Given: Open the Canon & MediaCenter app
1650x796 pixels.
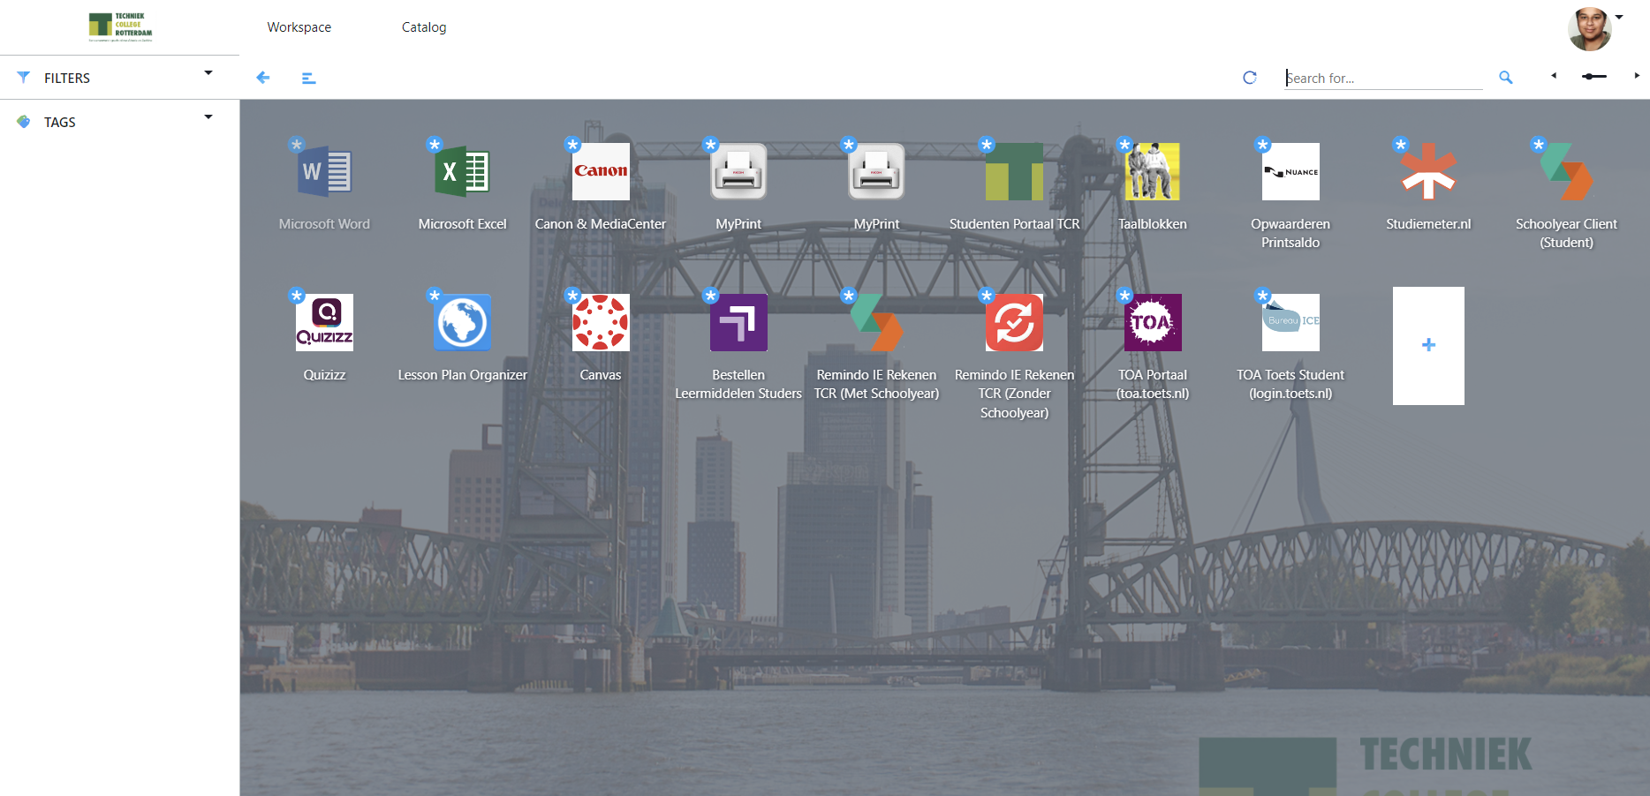Looking at the screenshot, I should [x=601, y=172].
